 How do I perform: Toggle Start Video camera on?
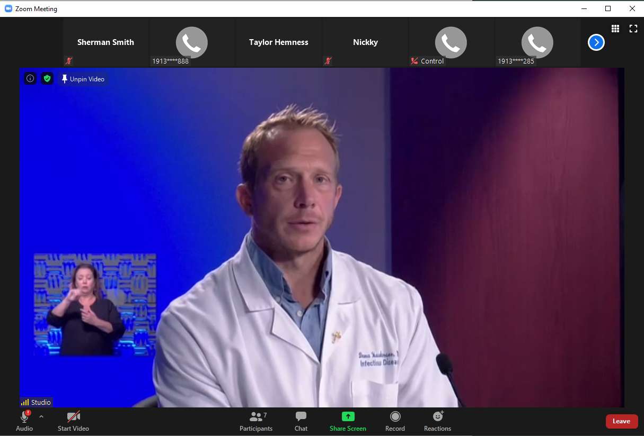pos(73,422)
